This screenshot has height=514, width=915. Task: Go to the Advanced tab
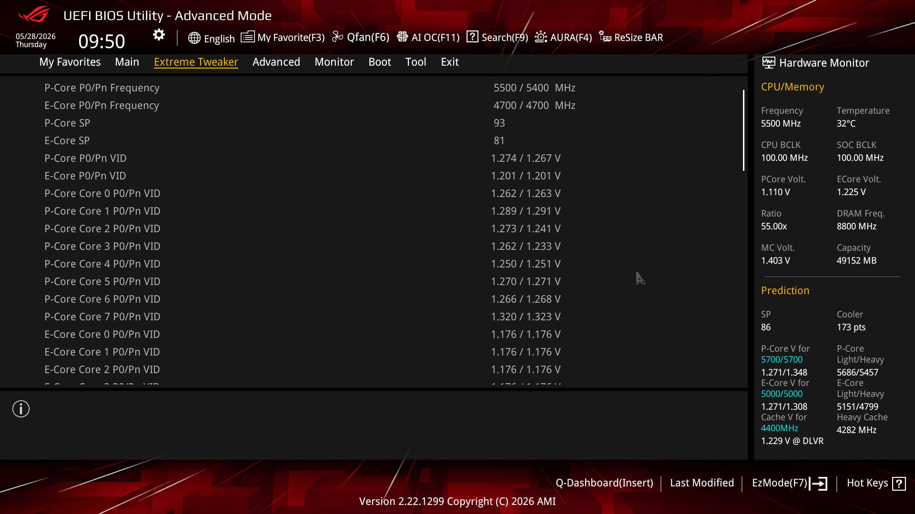pos(276,62)
